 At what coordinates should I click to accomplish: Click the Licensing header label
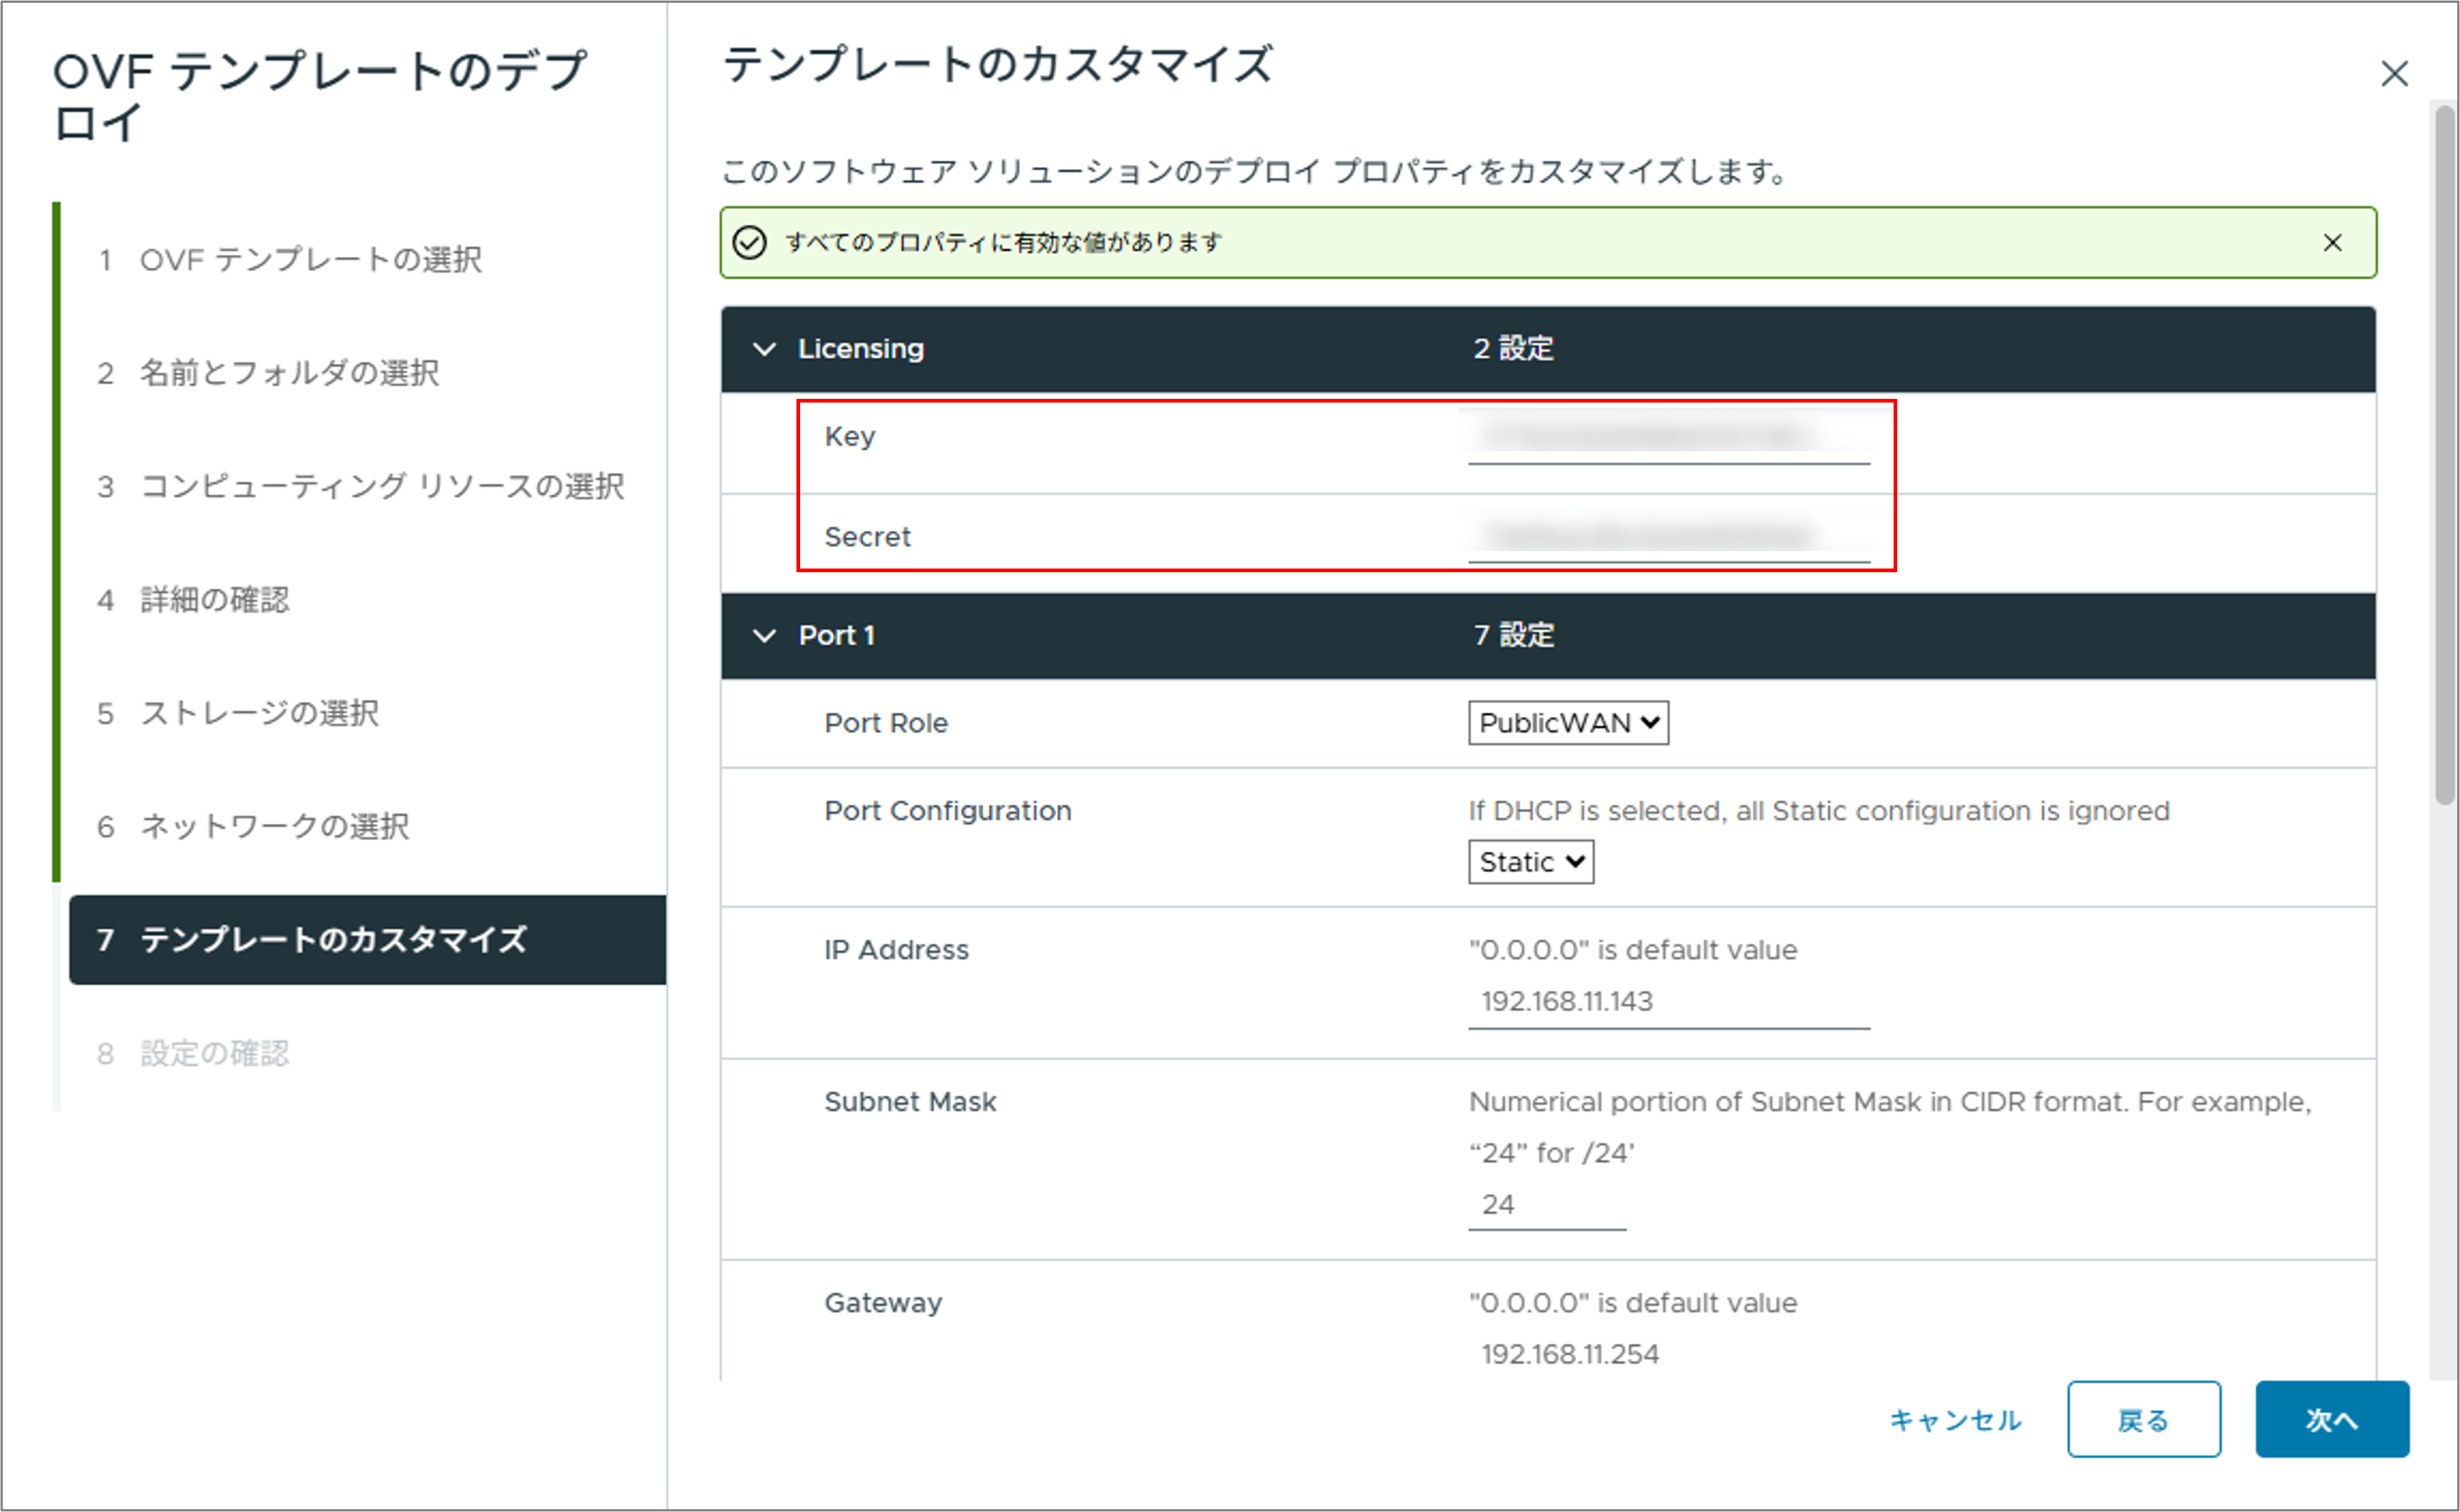point(861,349)
